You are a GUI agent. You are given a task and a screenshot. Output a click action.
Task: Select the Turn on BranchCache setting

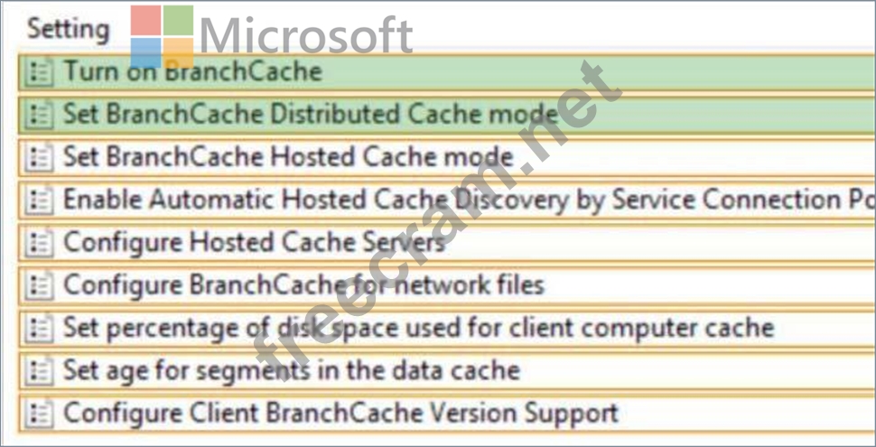(447, 72)
